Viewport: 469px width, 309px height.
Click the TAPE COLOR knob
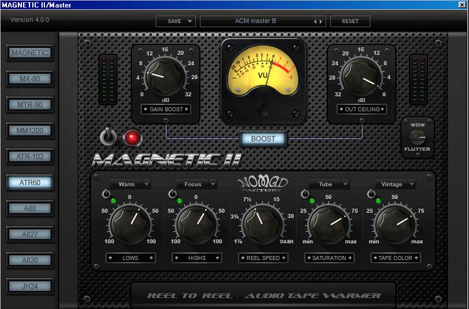pos(395,224)
